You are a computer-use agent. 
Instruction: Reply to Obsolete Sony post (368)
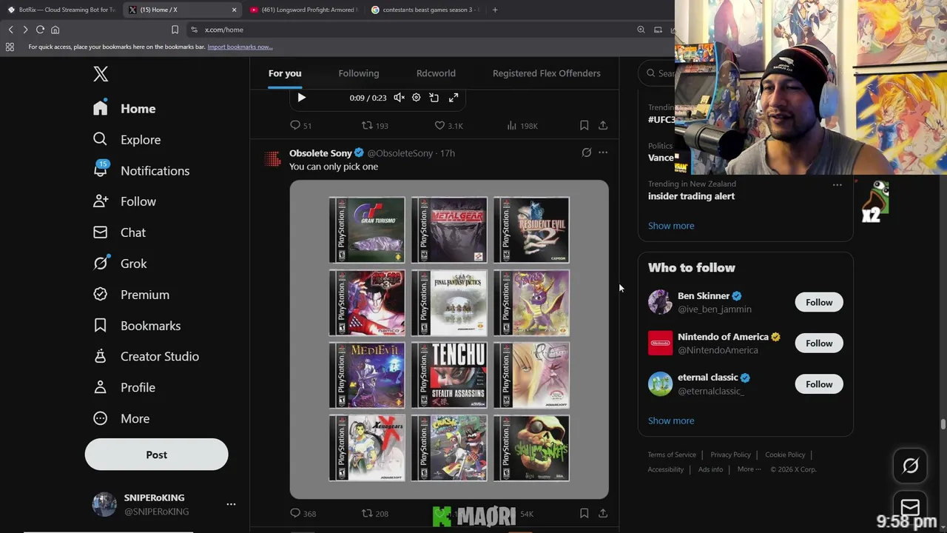(303, 514)
